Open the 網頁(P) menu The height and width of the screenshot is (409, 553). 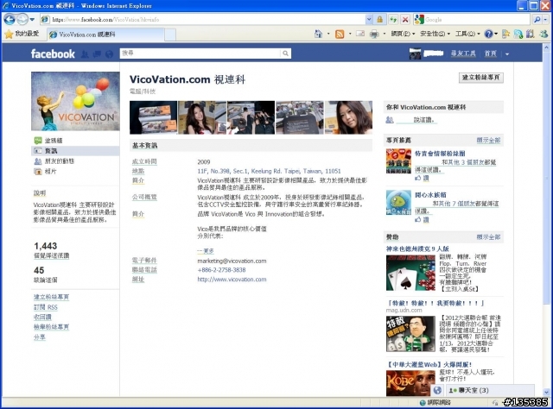point(403,34)
